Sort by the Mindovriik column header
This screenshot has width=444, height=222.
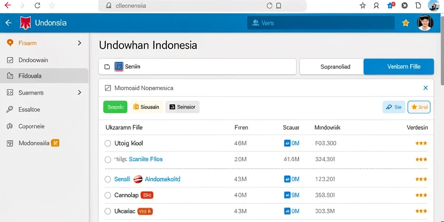[x=327, y=127]
